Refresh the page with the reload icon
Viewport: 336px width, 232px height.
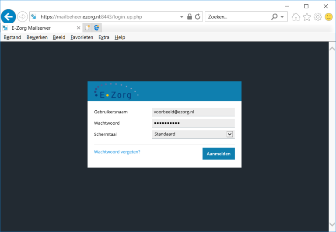pos(198,17)
